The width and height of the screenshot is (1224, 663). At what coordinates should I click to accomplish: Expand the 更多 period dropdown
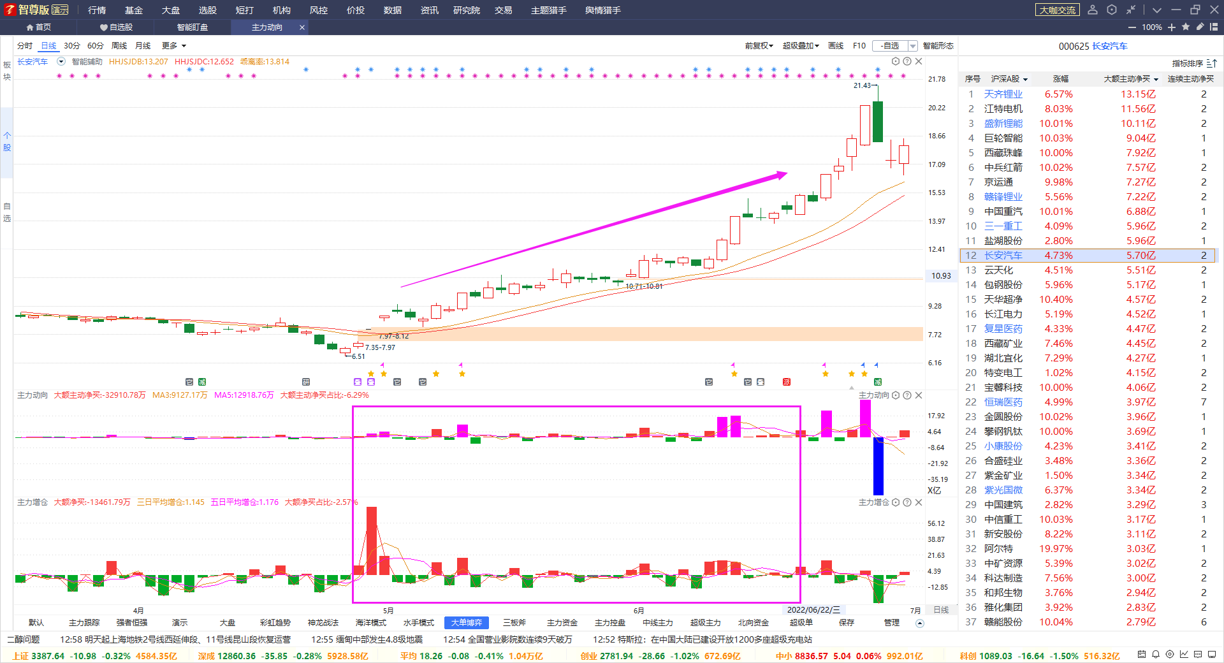[x=174, y=46]
